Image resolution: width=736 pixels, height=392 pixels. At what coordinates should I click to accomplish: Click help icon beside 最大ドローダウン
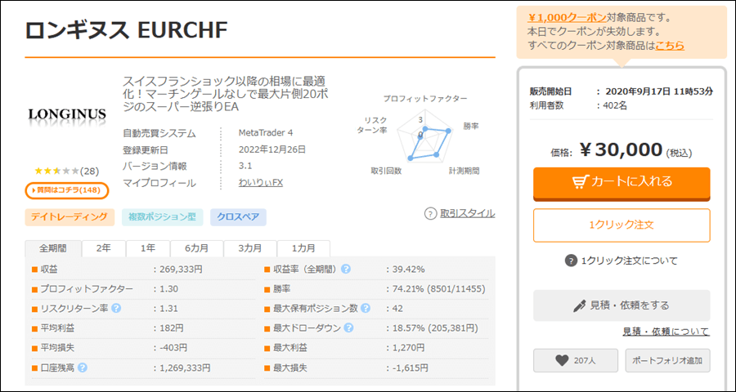pyautogui.click(x=348, y=327)
